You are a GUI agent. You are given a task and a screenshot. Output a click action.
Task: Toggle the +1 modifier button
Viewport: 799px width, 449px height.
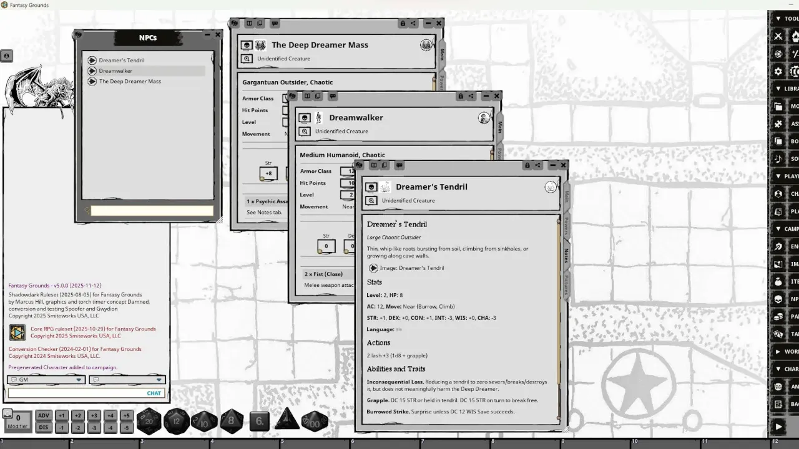[x=61, y=416]
